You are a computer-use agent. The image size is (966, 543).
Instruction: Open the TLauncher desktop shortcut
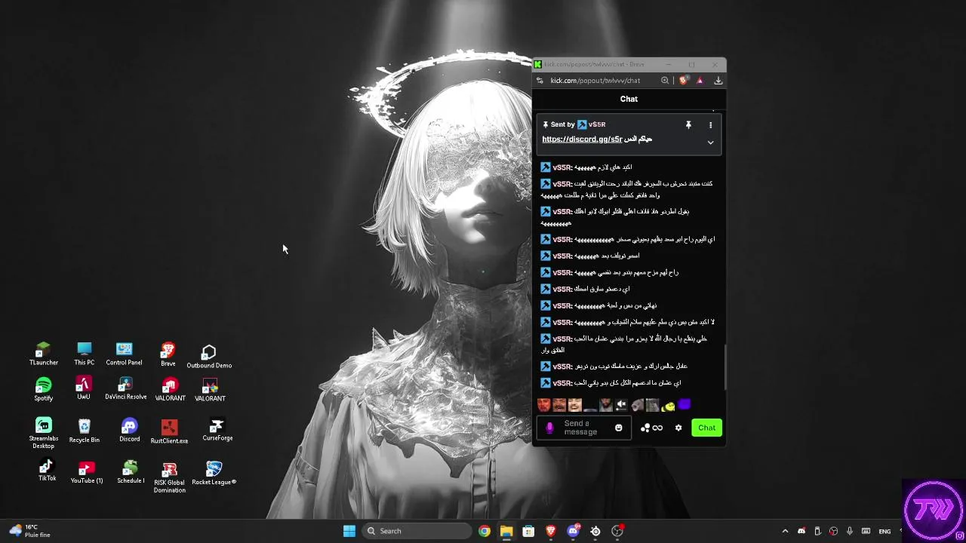tap(44, 354)
